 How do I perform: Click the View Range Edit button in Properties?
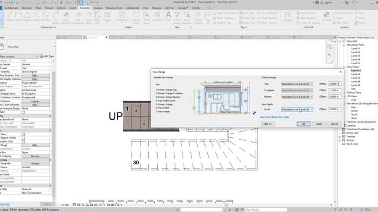(x=35, y=145)
